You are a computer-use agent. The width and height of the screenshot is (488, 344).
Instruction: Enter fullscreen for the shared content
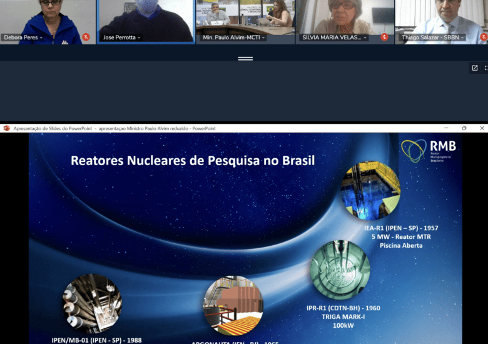[x=486, y=68]
